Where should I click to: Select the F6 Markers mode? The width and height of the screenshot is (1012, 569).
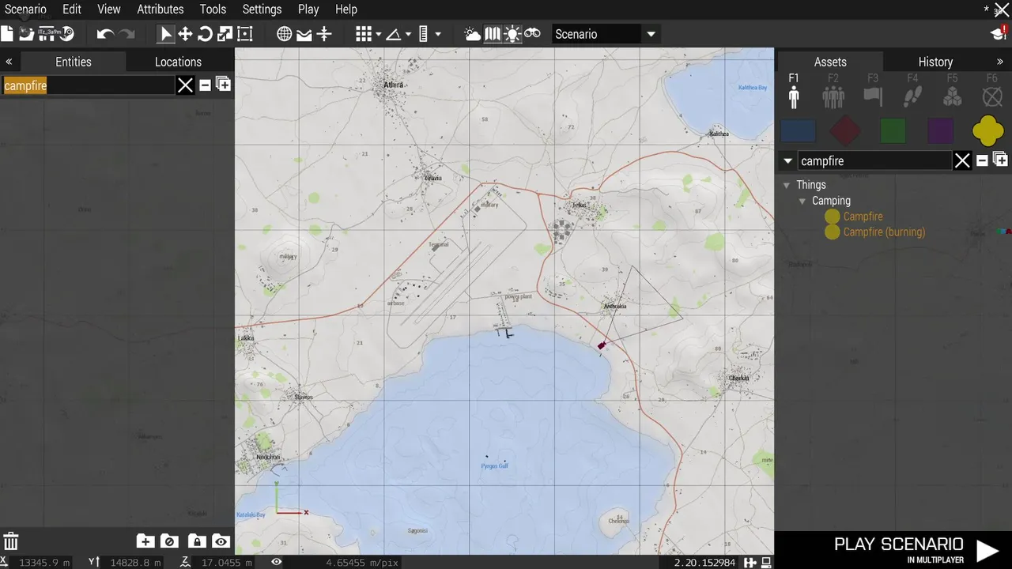pos(992,91)
